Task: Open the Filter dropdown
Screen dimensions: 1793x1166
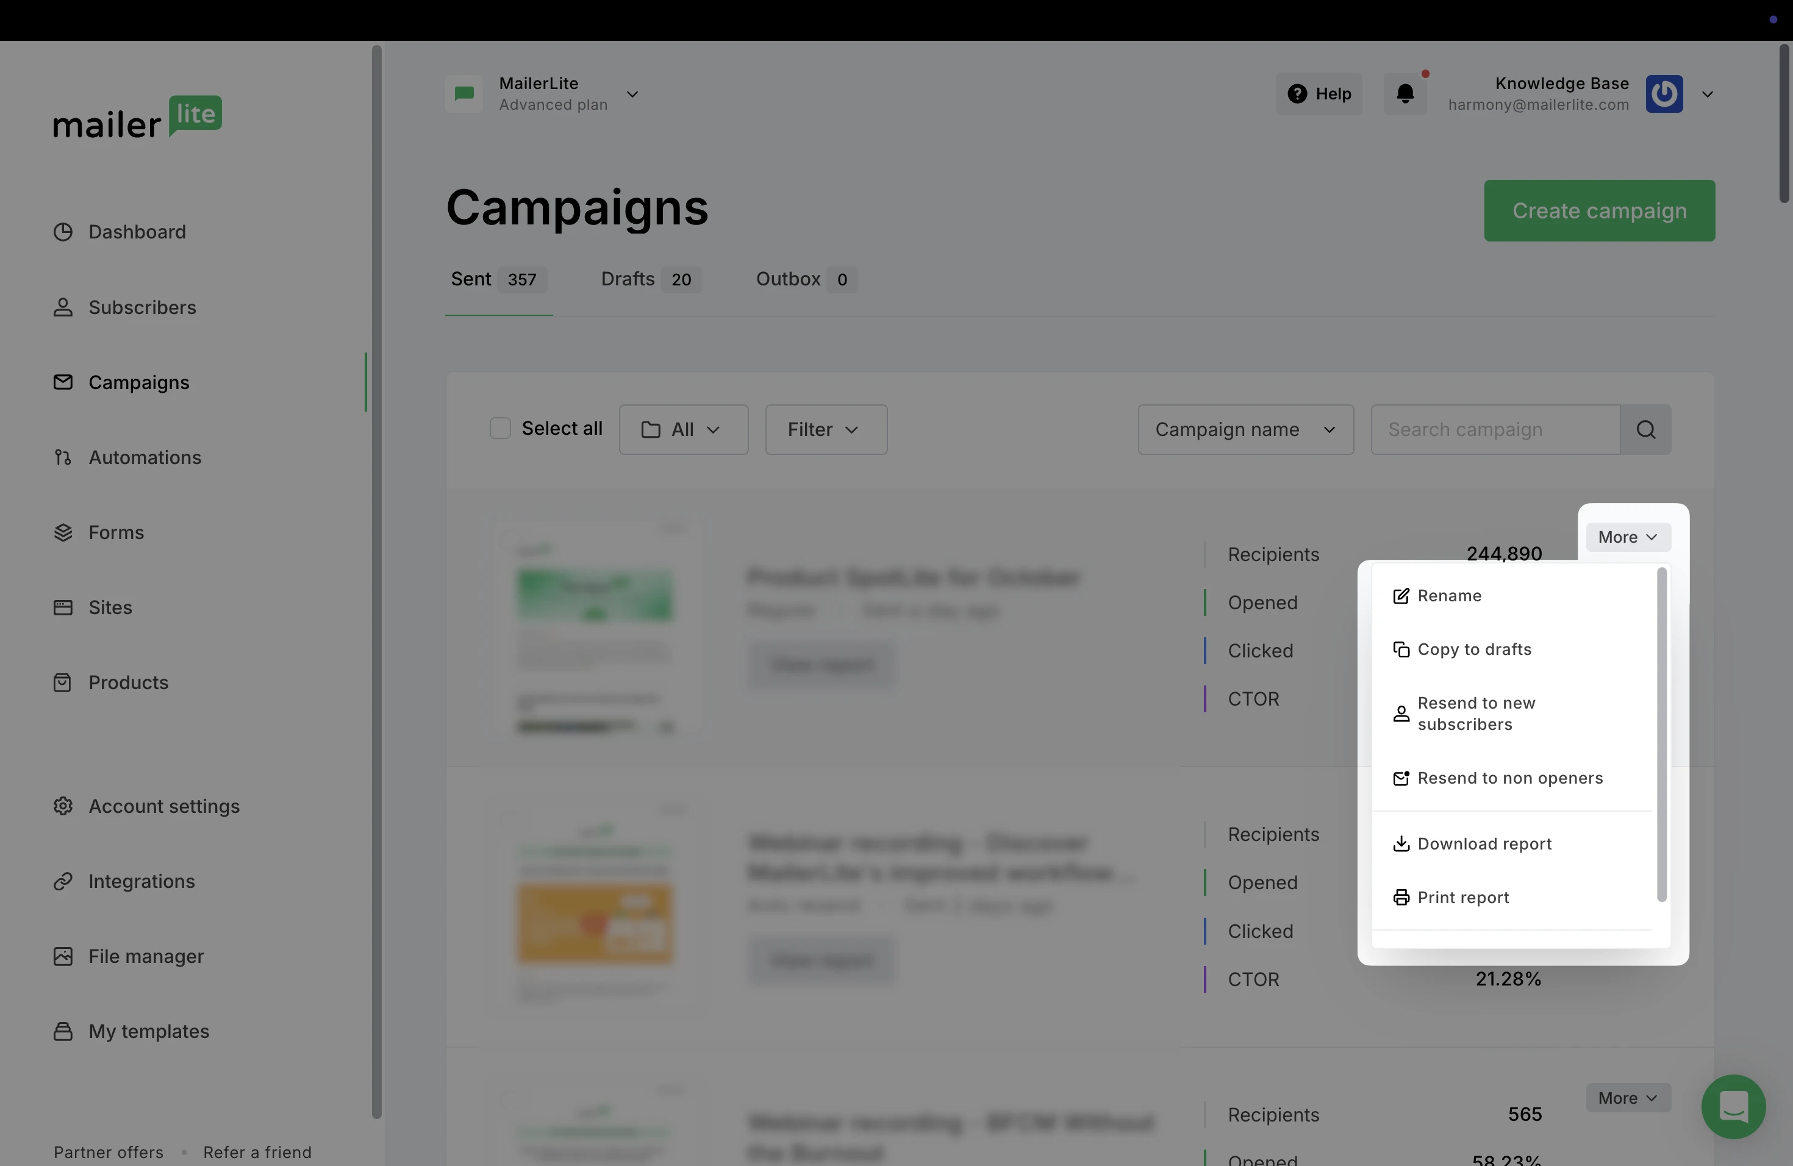Action: pyautogui.click(x=826, y=429)
